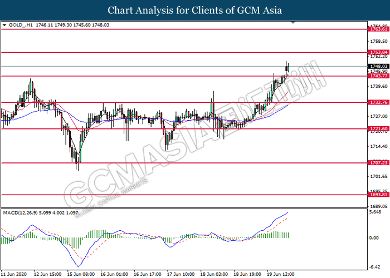This screenshot has width=390, height=278.
Task: Click the 11 Jun 2020 date label
Action: [x=14, y=274]
